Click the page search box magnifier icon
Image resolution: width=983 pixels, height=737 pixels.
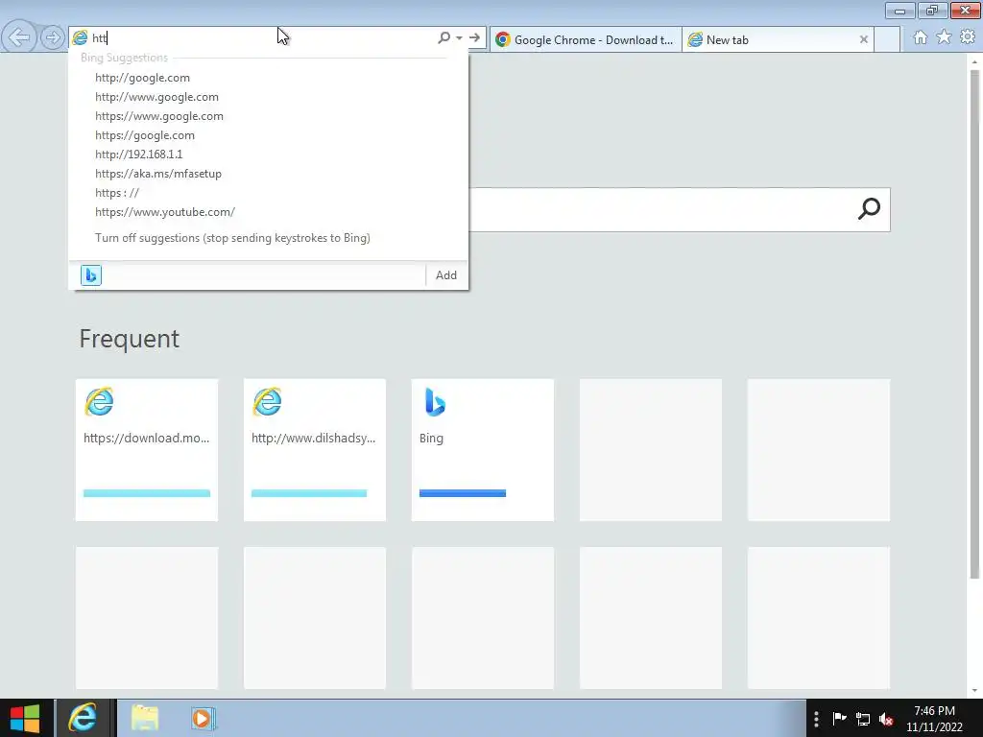(x=869, y=208)
